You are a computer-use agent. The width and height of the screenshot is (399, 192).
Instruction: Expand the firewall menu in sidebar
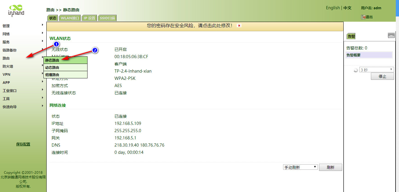[8, 66]
